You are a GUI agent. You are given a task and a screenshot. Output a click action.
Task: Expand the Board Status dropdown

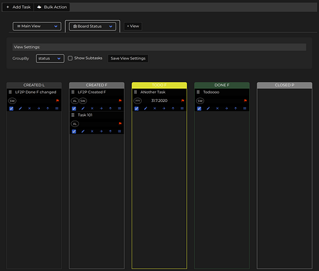click(x=92, y=27)
